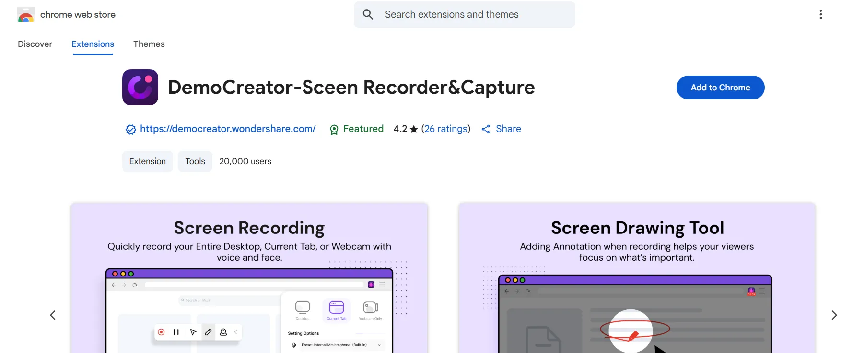This screenshot has width=841, height=353.
Task: Advance carousel with right arrow
Action: coord(834,315)
